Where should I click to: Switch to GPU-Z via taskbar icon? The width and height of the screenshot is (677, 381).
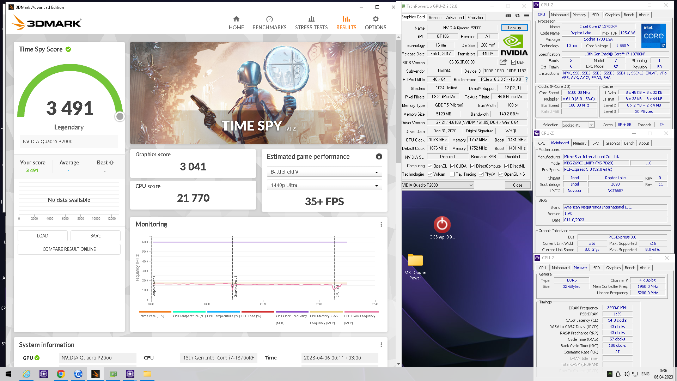(113, 374)
